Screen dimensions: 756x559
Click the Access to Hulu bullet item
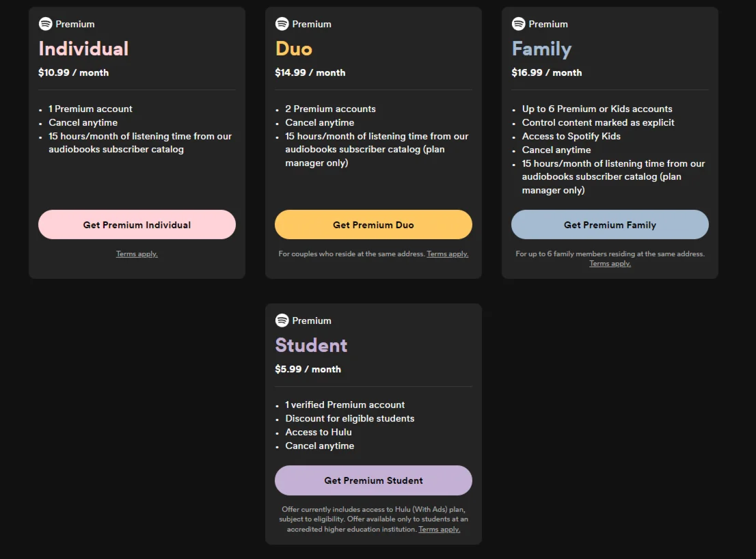point(319,432)
